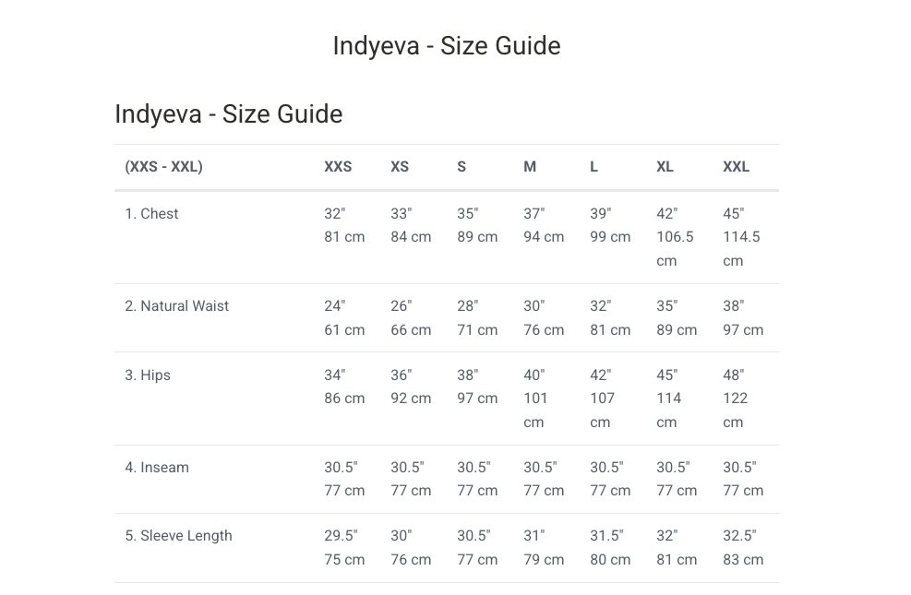Click the 37" chest value for M
The image size is (911, 595).
pos(533,214)
